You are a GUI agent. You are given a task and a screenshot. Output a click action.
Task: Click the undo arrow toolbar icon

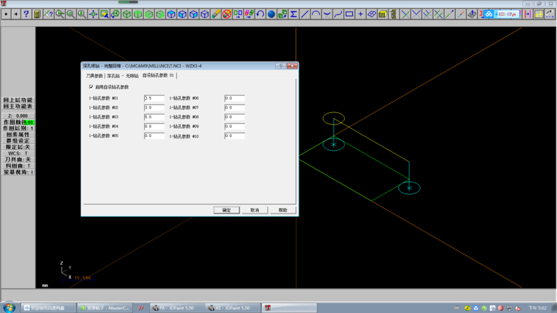[x=260, y=14]
